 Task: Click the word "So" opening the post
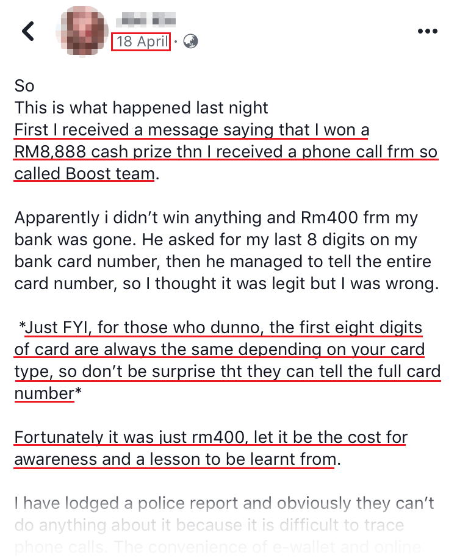(25, 86)
